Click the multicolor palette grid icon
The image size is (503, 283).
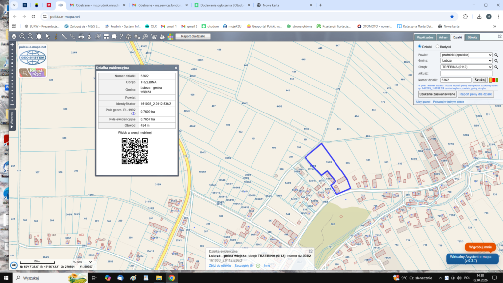coord(169,36)
